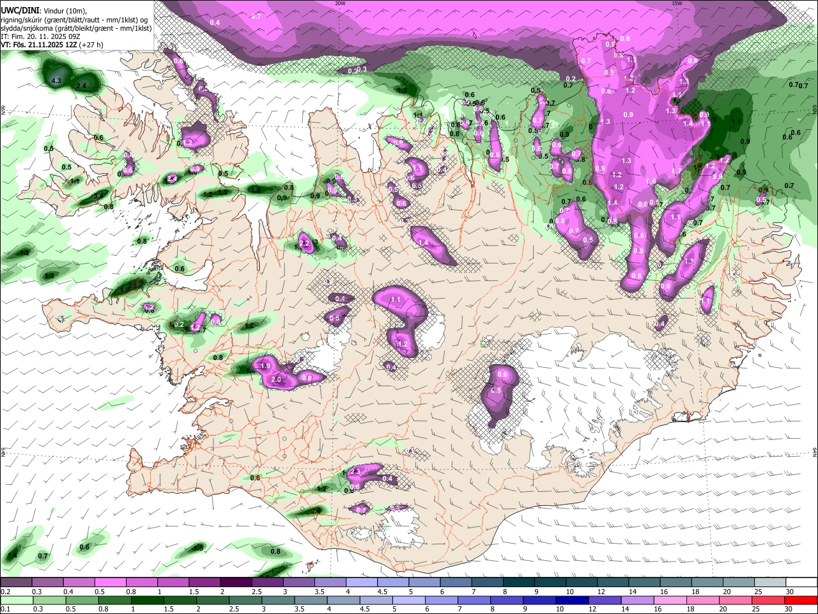Click the 'rigning/skúrir' legend description line
The height and width of the screenshot is (614, 818).
73,20
